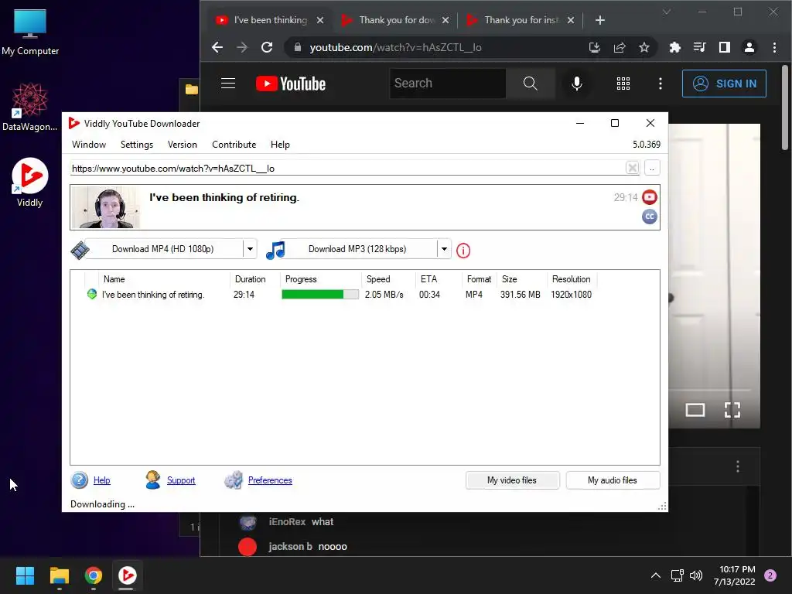Image resolution: width=792 pixels, height=594 pixels.
Task: Click the blue Help question mark icon
Action: 80,480
